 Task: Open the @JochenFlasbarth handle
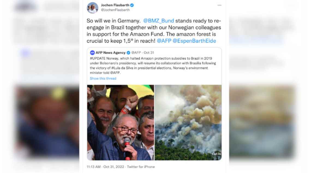[x=115, y=10]
